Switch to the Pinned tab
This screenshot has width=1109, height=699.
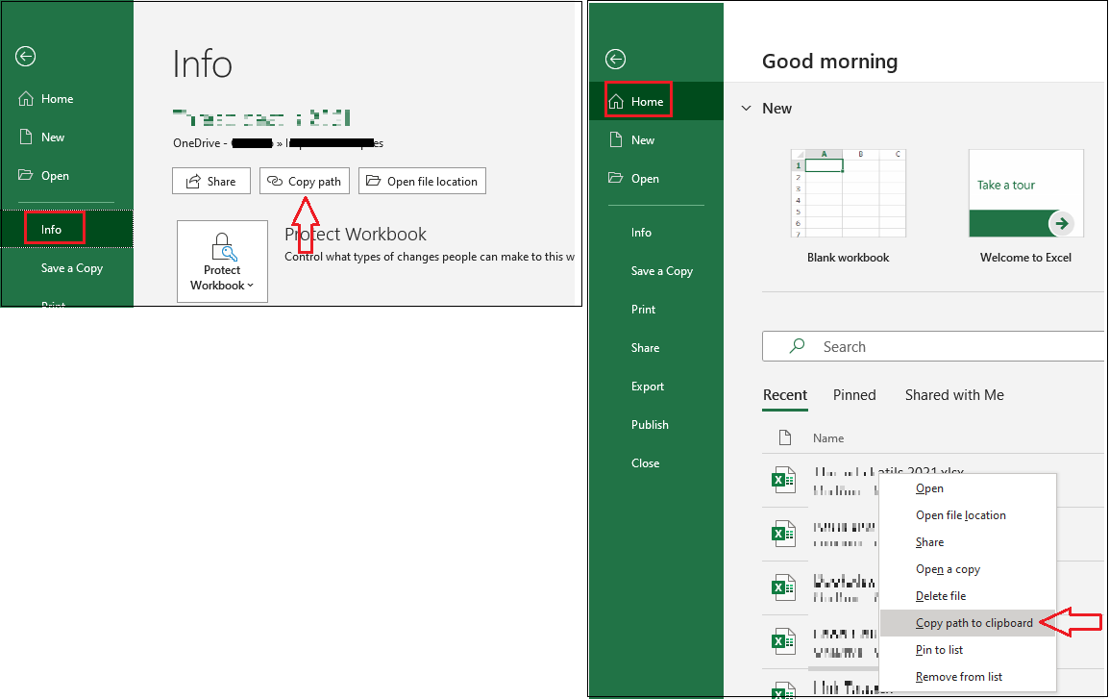pos(854,395)
